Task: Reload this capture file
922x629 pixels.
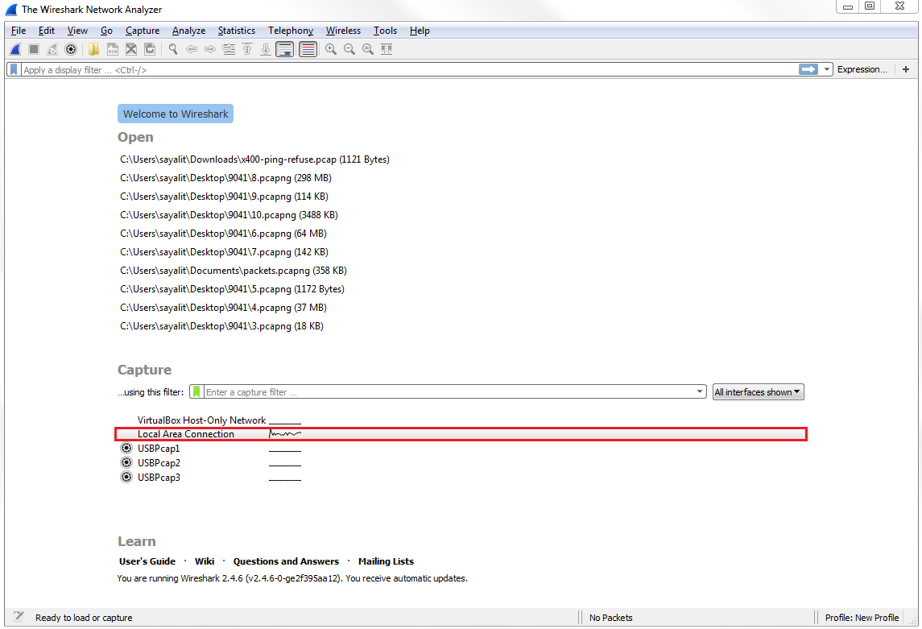Action: [x=150, y=49]
